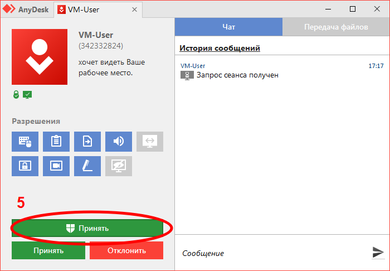The height and width of the screenshot is (271, 390).
Task: Click the История сообщений heading
Action: point(220,48)
